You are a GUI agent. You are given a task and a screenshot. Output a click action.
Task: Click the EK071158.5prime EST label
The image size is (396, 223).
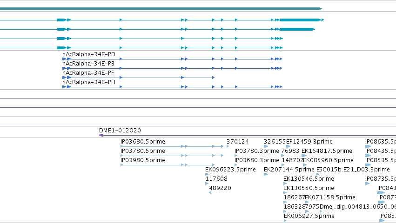click(330, 197)
